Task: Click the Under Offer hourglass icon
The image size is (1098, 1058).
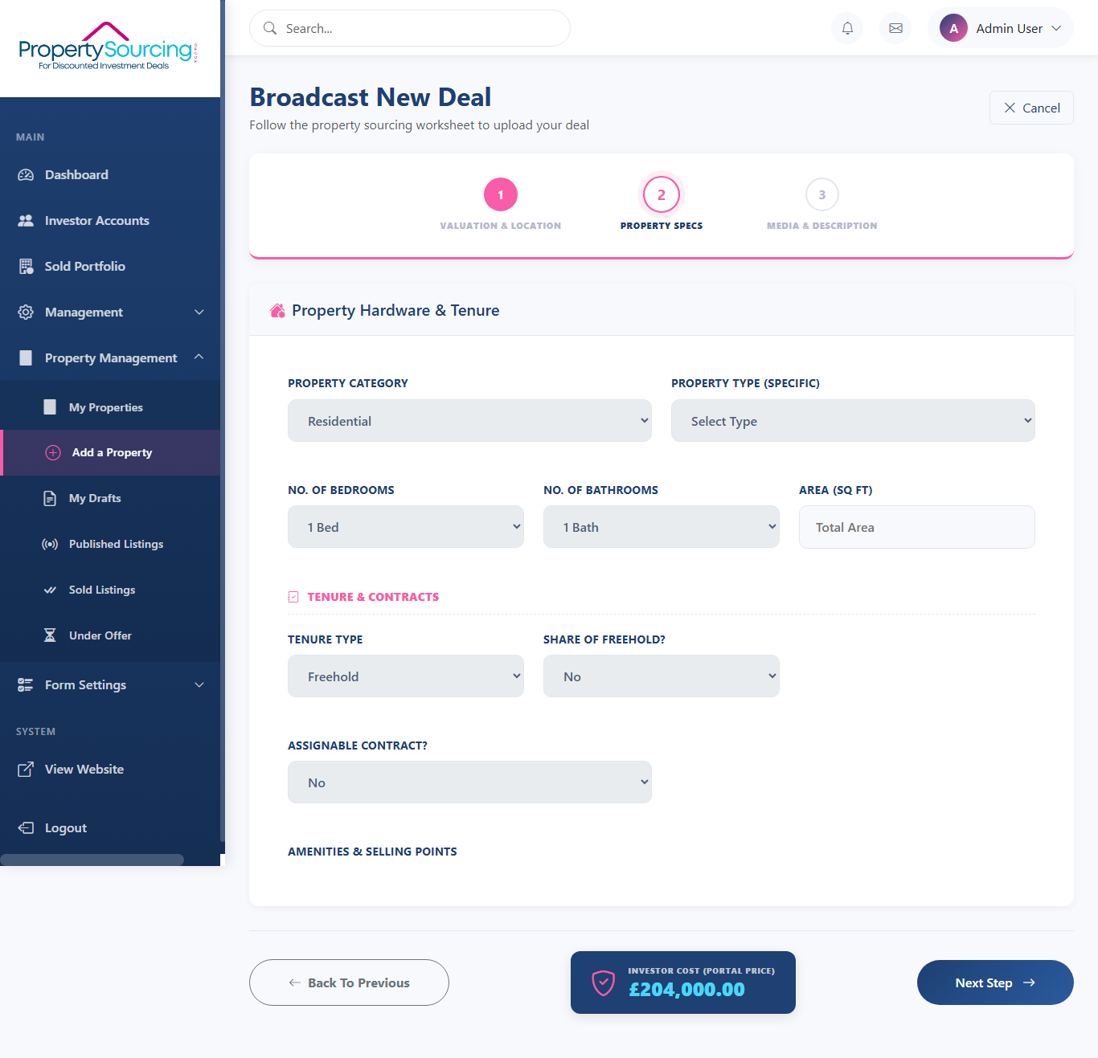Action: point(50,635)
